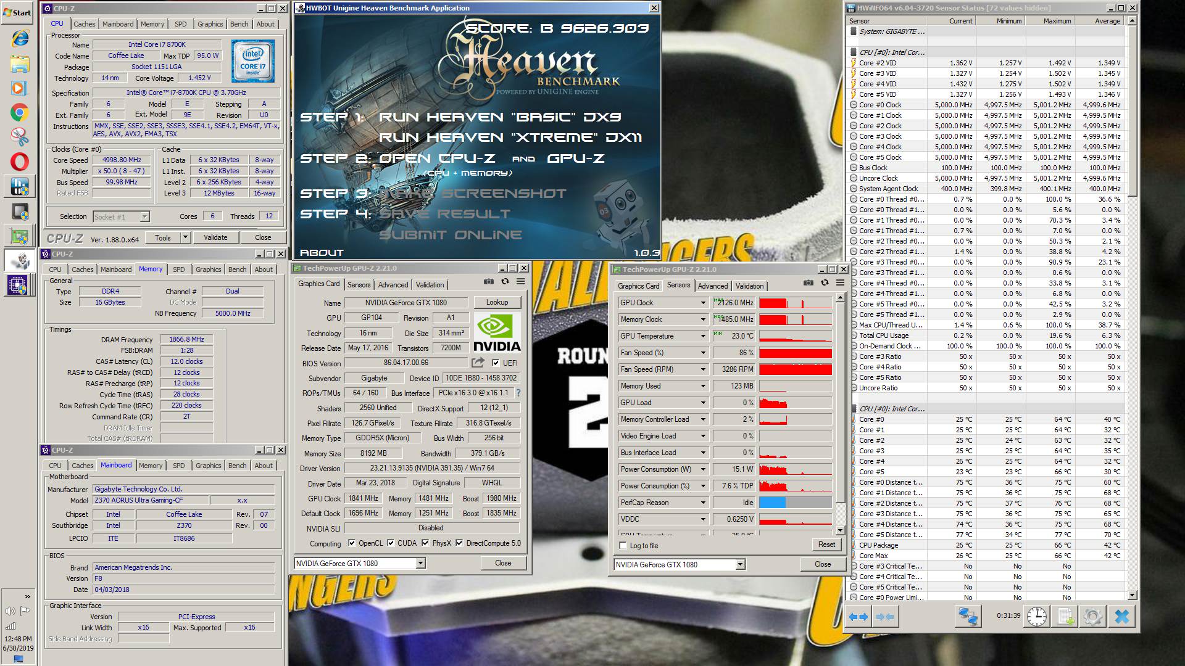Switch to Caches tab in top CPU-Z

click(85, 24)
